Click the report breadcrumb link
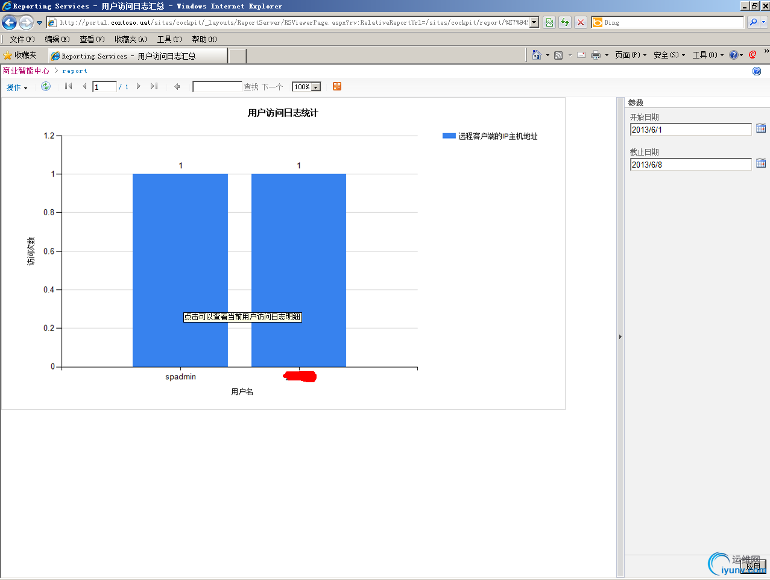This screenshot has width=770, height=580. [75, 71]
